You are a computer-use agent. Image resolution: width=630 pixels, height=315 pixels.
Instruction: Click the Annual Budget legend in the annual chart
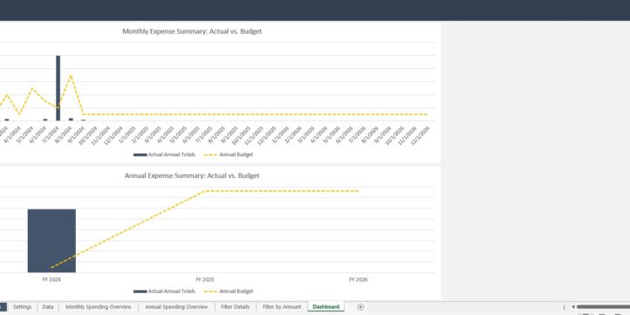[x=229, y=291]
